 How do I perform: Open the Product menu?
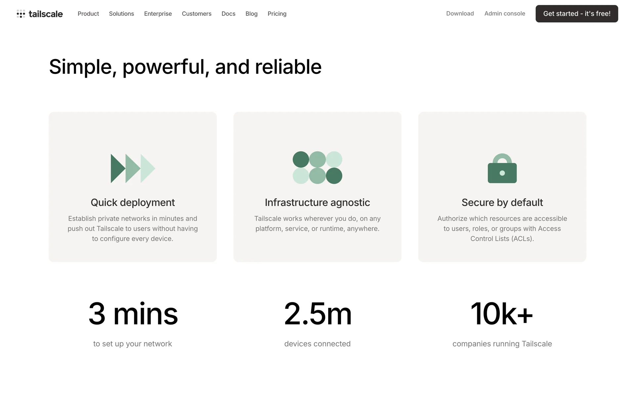(x=88, y=14)
